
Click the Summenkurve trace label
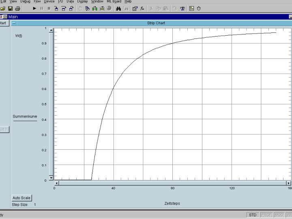tap(25, 116)
